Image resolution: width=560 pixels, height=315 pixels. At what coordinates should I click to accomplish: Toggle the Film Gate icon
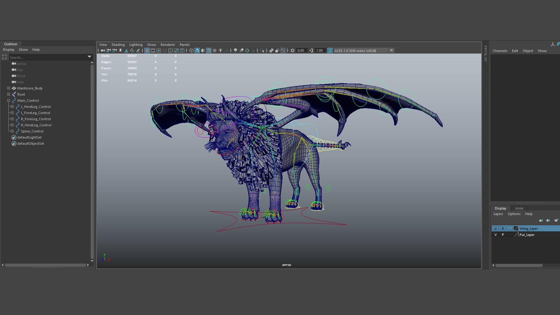[x=153, y=50]
